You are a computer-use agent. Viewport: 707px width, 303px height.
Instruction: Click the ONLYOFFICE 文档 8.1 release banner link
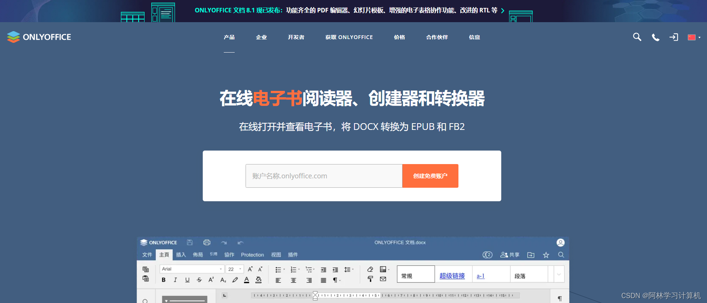346,11
